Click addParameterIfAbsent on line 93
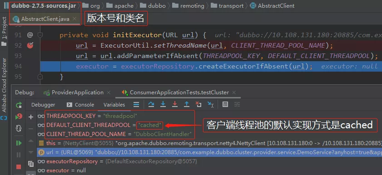The height and width of the screenshot is (175, 382). coord(158,56)
